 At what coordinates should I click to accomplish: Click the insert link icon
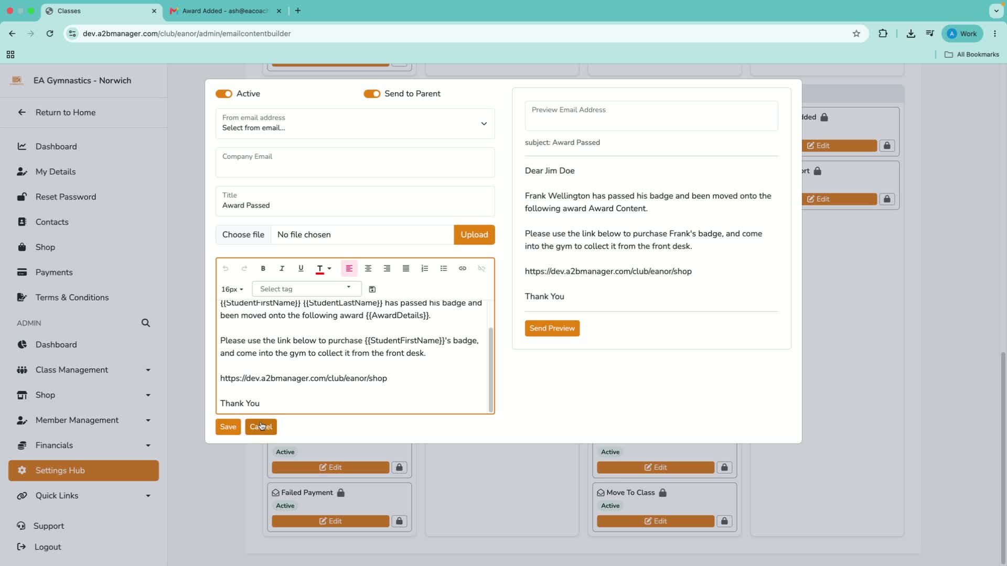[x=463, y=268]
